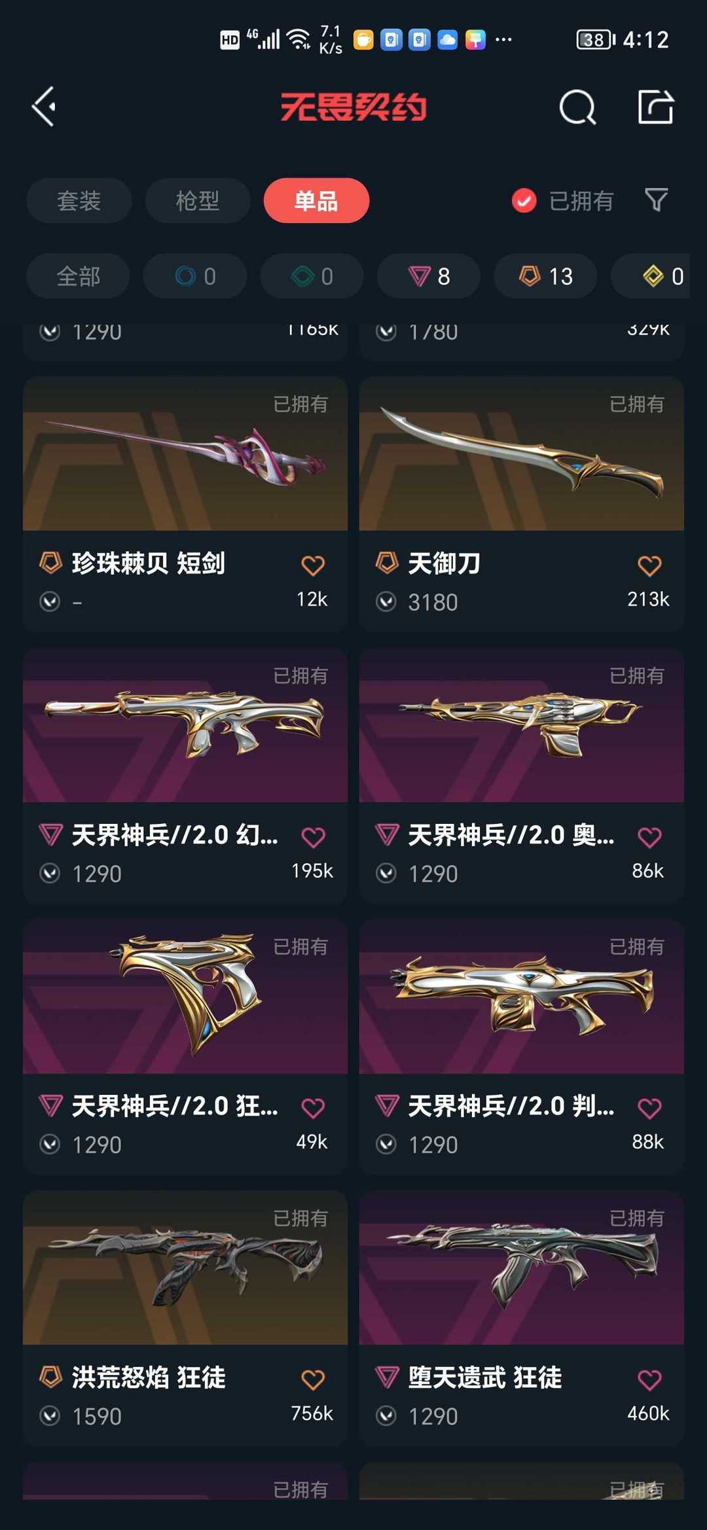
Task: Tap heart on 堕天遗武 狂徒
Action: tap(649, 1379)
